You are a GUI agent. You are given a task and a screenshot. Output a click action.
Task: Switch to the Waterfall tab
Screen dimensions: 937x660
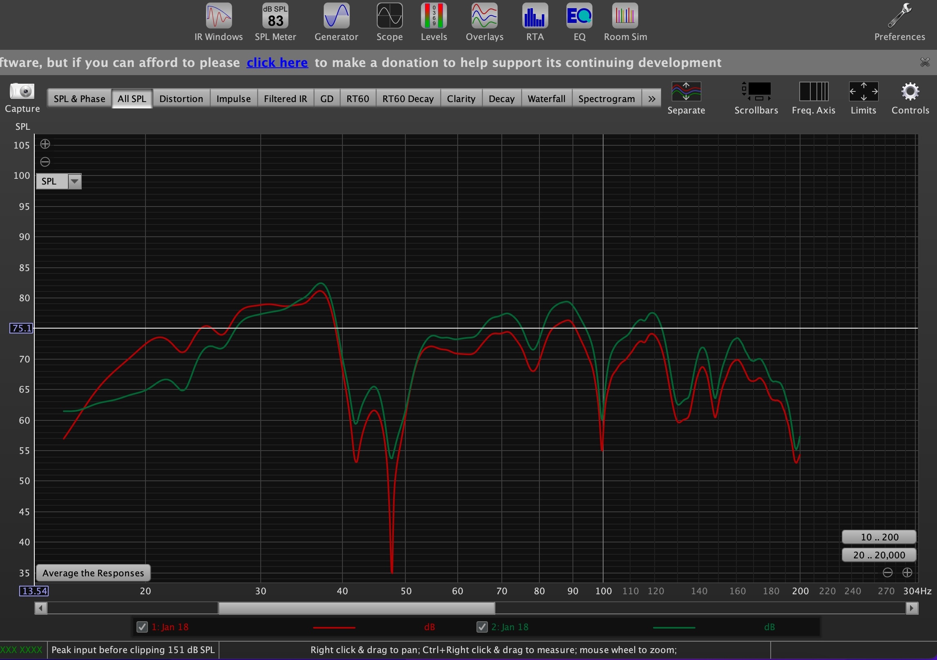[546, 99]
